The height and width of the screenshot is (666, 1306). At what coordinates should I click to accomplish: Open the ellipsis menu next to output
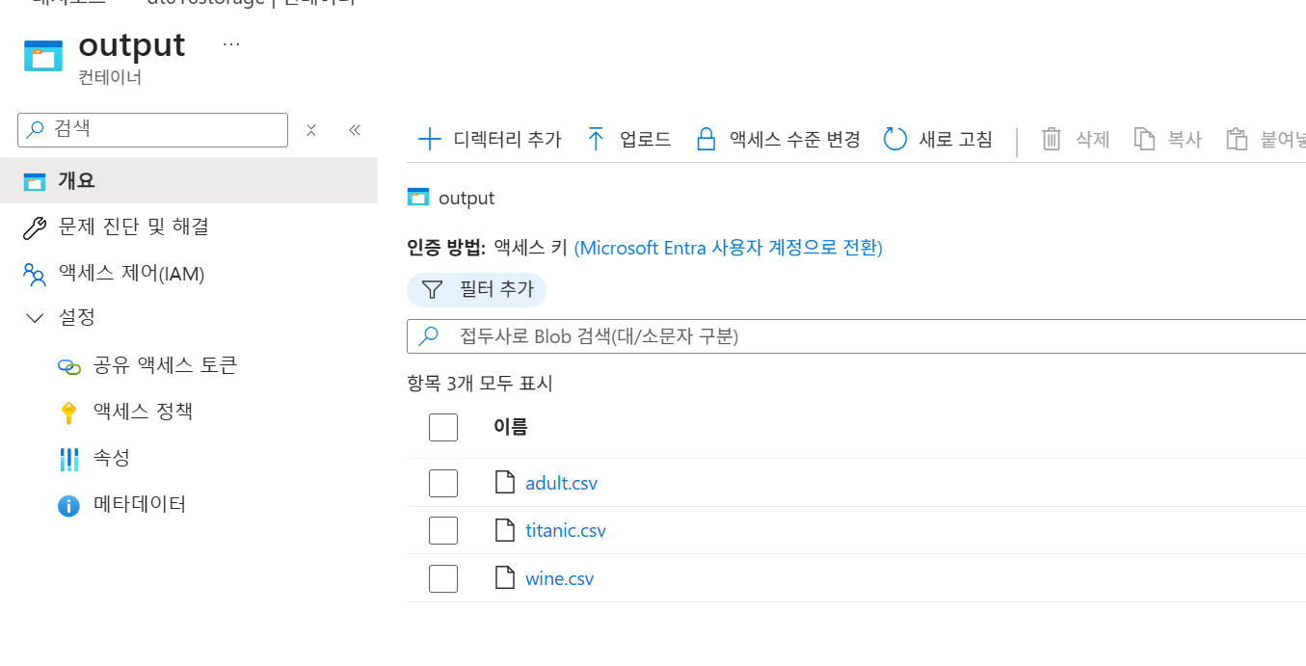pos(231,44)
